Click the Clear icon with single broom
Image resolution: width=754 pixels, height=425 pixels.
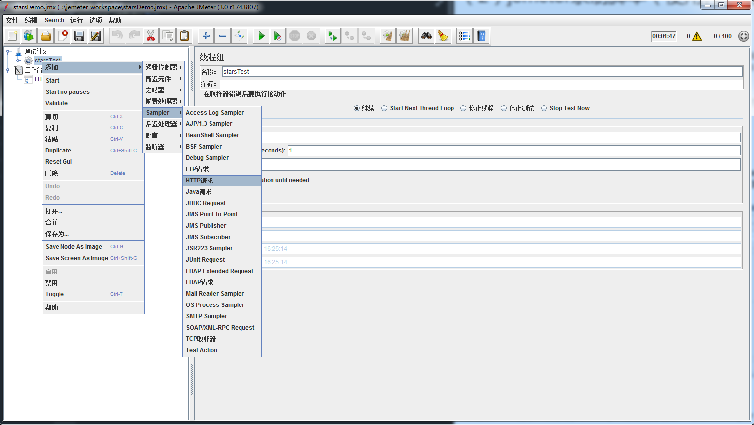[x=388, y=36]
